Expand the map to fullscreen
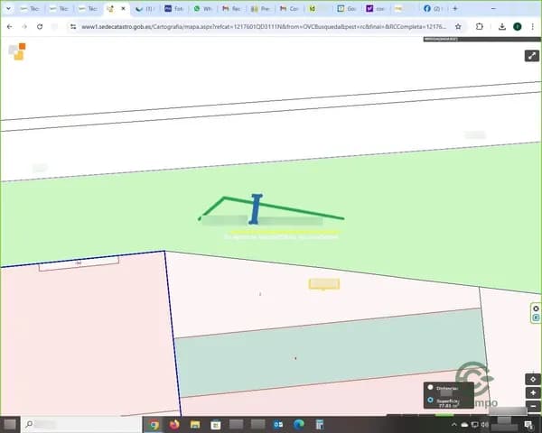Screen dimensions: 542x433 (x=531, y=56)
